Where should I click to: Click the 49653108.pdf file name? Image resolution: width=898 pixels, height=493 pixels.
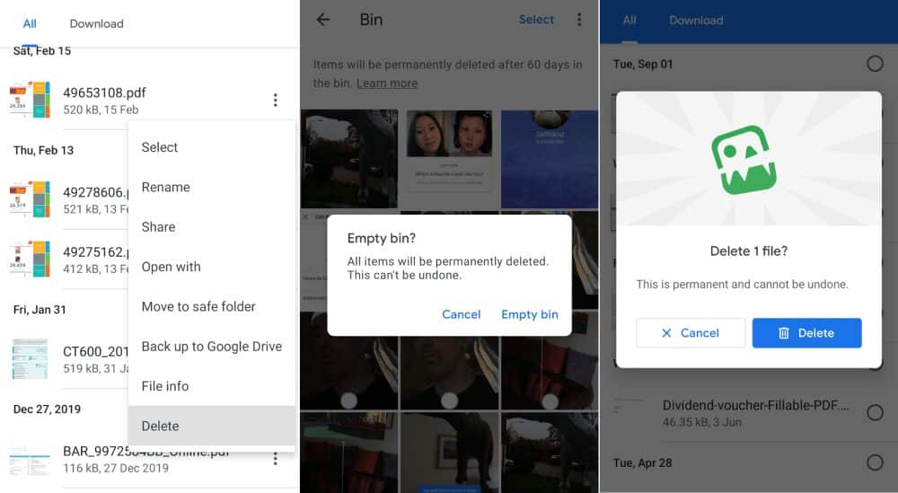[104, 92]
